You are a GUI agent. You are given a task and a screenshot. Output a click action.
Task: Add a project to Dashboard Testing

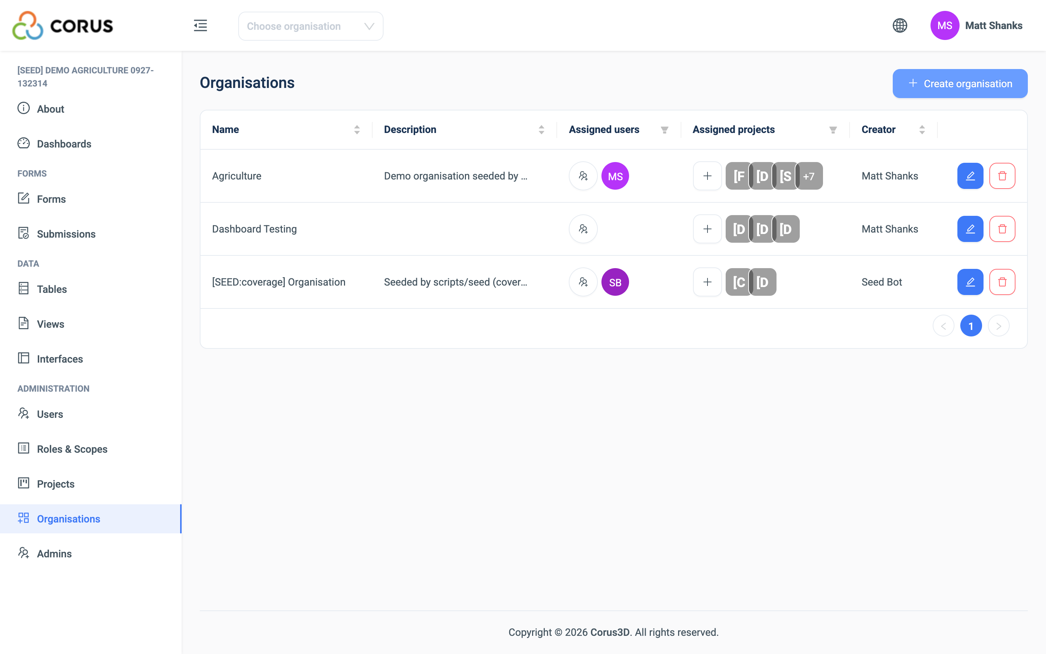[x=707, y=229]
